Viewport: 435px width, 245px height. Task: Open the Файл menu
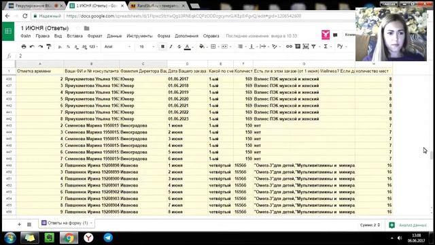click(x=26, y=36)
